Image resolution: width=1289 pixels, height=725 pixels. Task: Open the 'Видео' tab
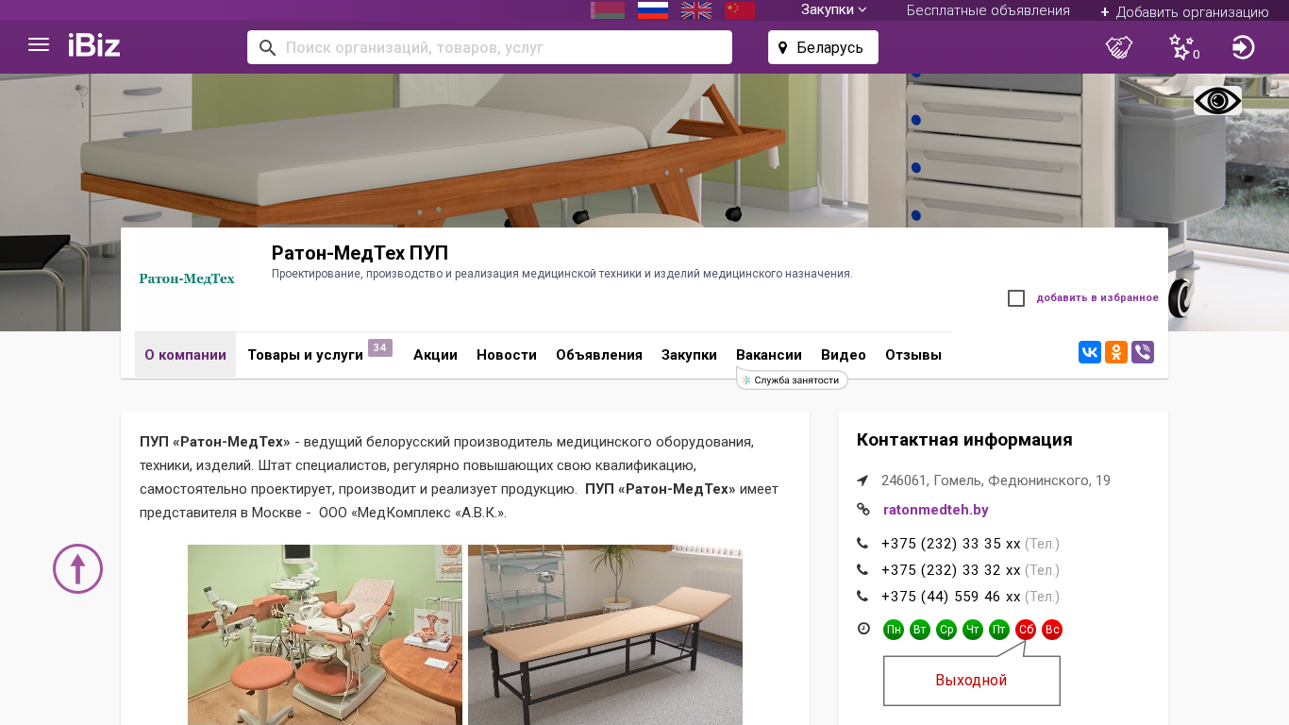pyautogui.click(x=844, y=355)
